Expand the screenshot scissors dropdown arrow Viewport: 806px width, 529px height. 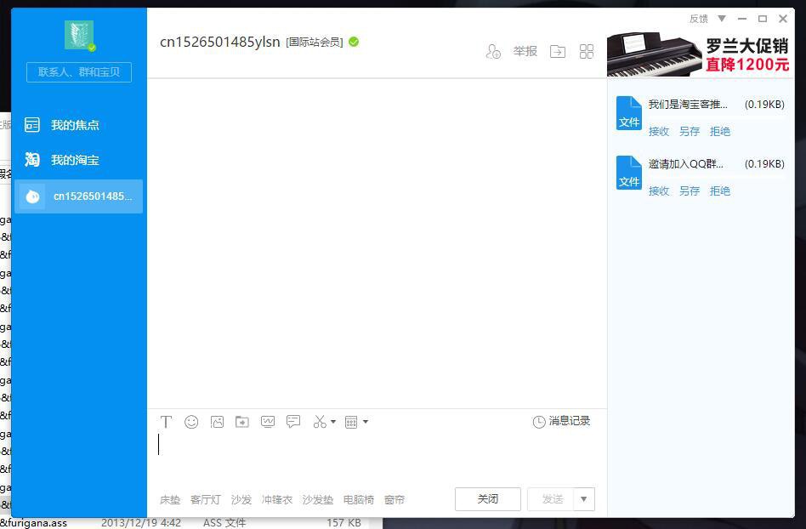click(333, 422)
